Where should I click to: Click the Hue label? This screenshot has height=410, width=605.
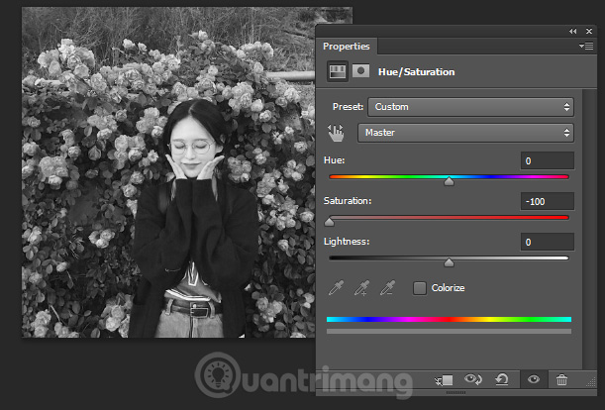334,160
